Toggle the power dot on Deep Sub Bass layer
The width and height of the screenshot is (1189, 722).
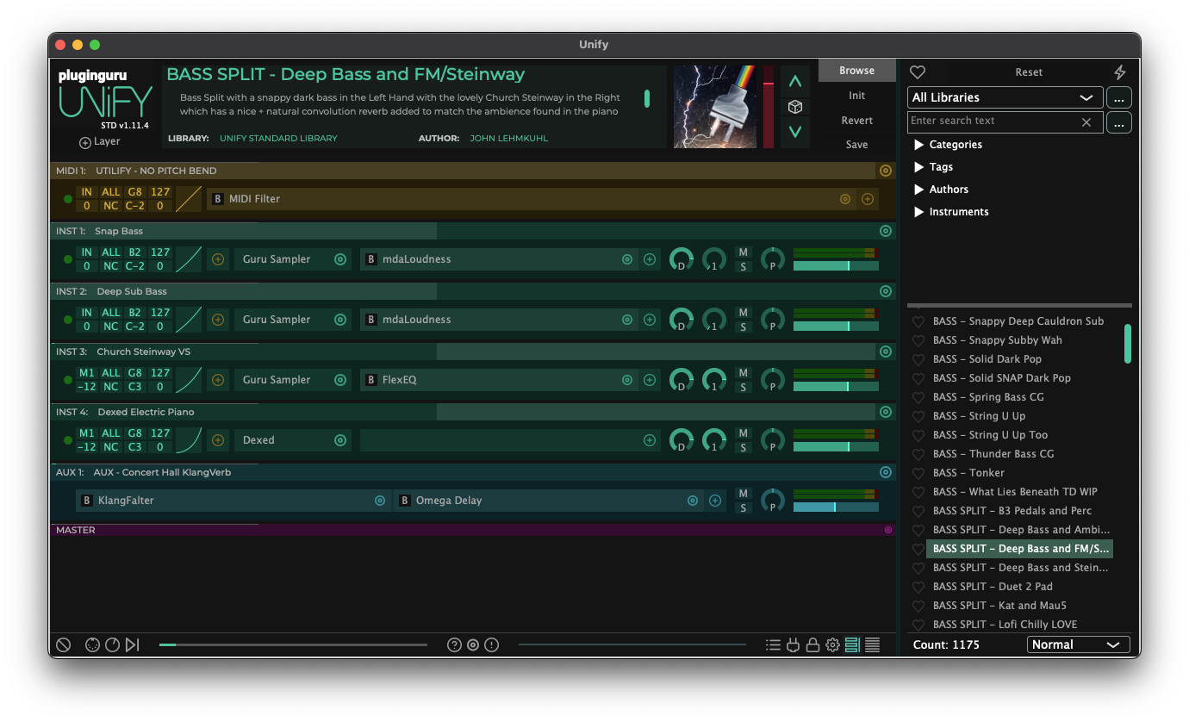click(67, 320)
